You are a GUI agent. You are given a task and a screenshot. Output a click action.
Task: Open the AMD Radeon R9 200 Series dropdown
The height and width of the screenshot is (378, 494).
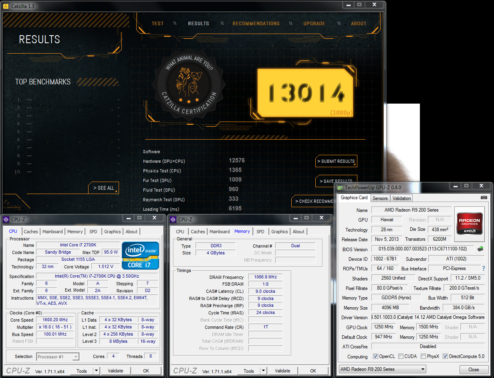pyautogui.click(x=382, y=369)
